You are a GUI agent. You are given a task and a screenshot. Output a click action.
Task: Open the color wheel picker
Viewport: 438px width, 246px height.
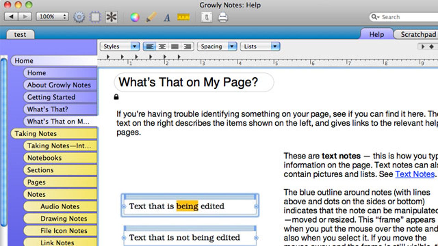(135, 17)
